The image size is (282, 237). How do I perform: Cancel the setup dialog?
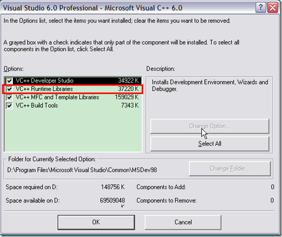tap(183, 222)
